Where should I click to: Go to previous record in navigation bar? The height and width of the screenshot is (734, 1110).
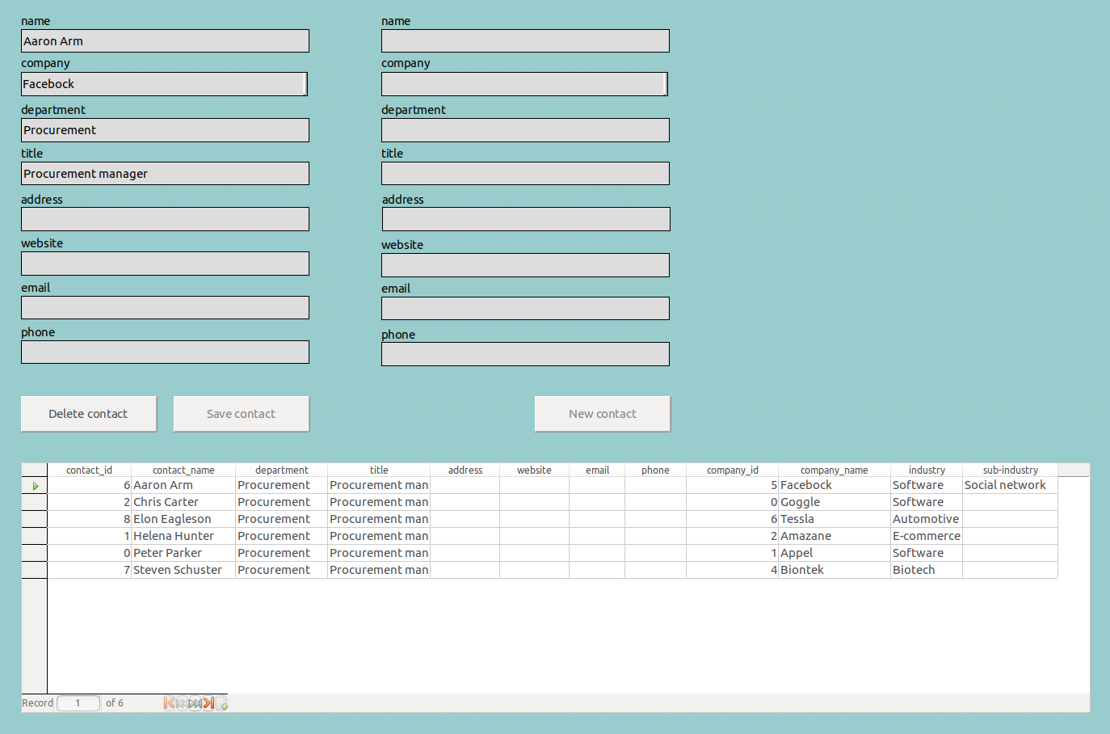pos(183,703)
